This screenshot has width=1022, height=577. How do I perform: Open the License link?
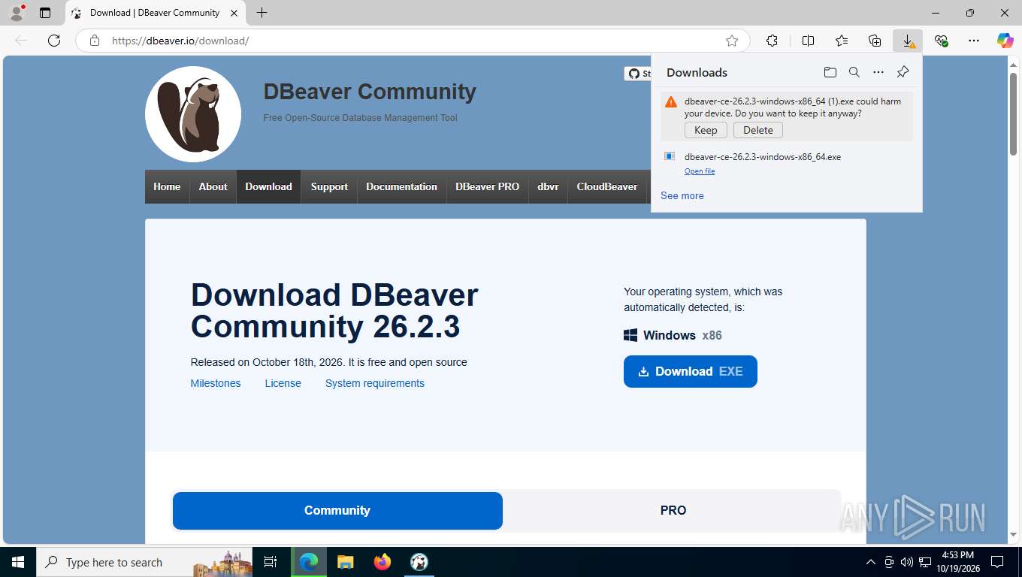(x=283, y=383)
